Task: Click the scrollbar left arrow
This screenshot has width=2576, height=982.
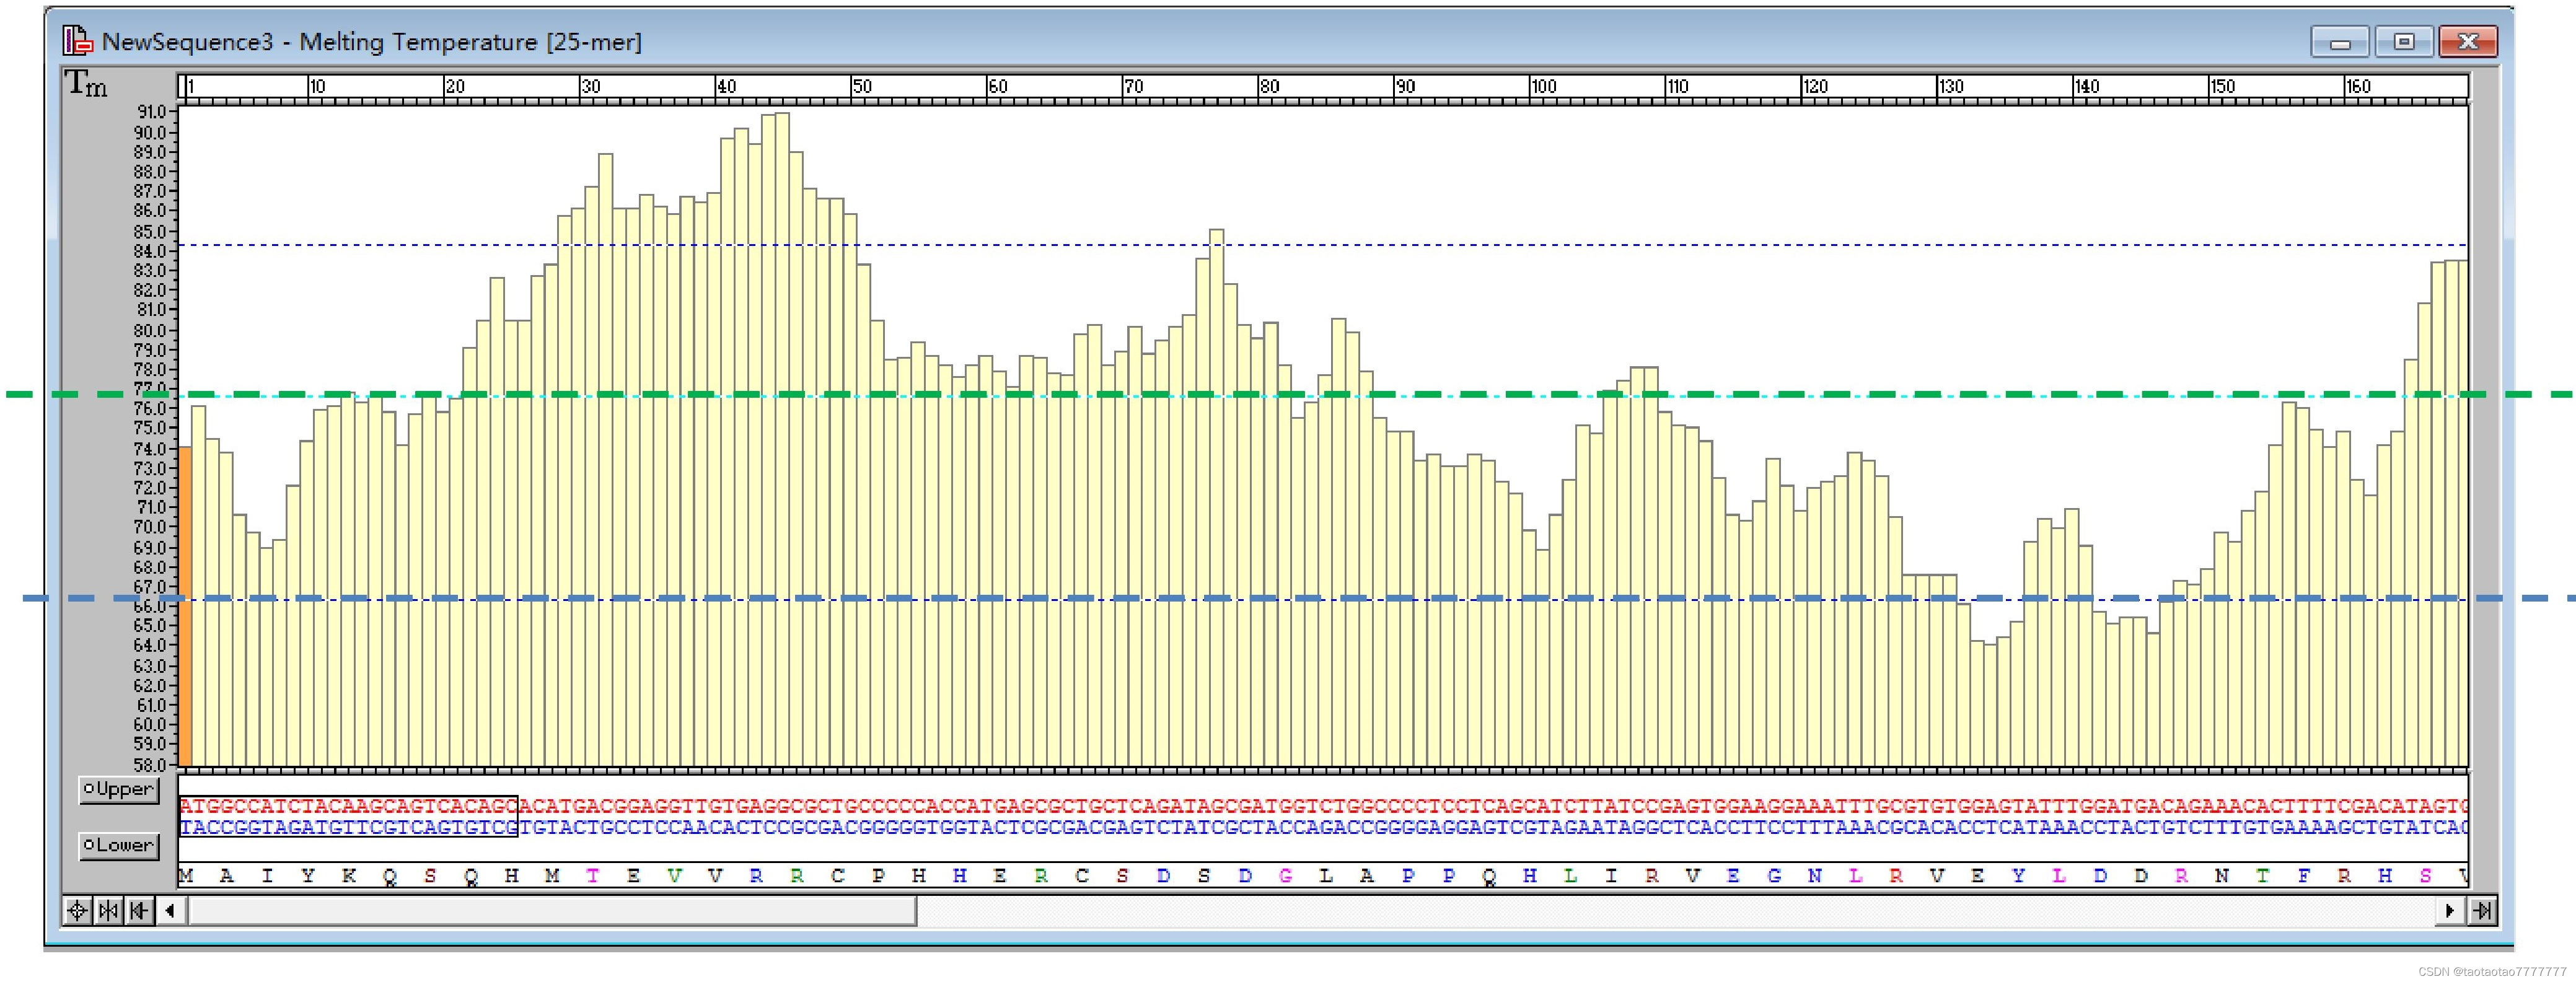Action: (x=170, y=911)
